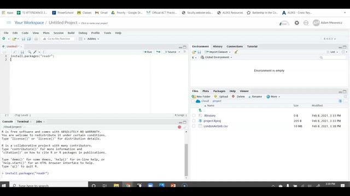Open the Tools menu
This screenshot has width=350, height=196.
click(107, 33)
